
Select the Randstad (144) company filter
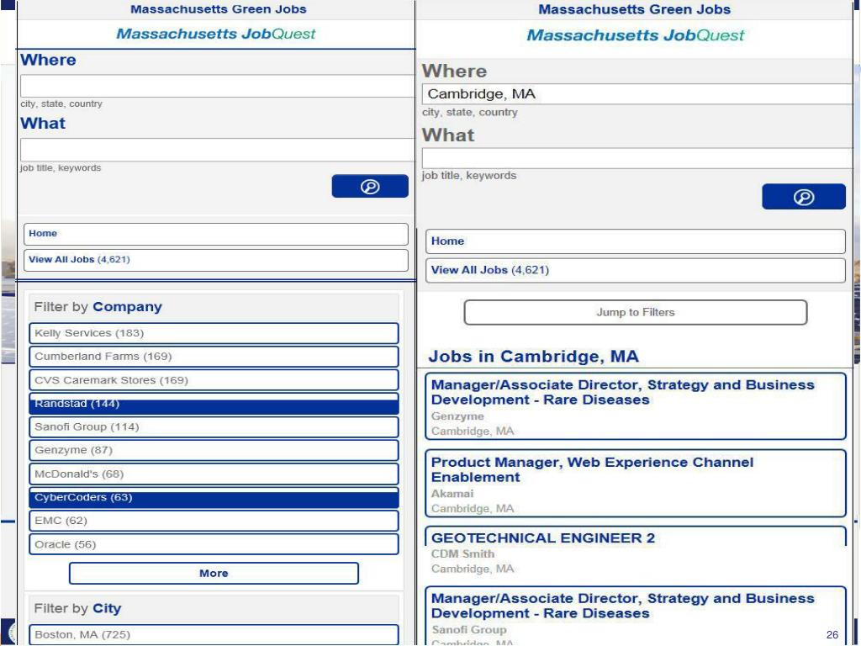214,404
